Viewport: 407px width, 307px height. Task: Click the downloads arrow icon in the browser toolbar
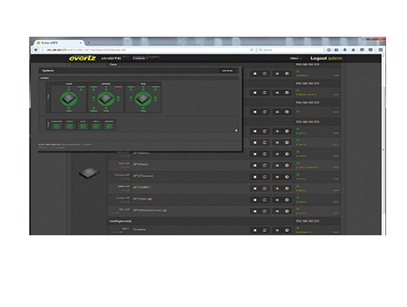(344, 50)
